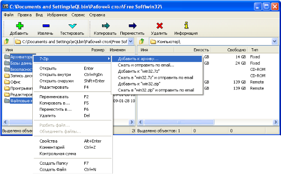Select Свойства in context menu
Screen dimensions: 281x175
(73, 141)
